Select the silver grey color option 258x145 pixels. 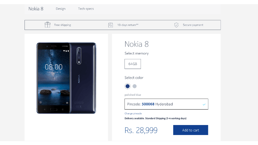pos(134,86)
